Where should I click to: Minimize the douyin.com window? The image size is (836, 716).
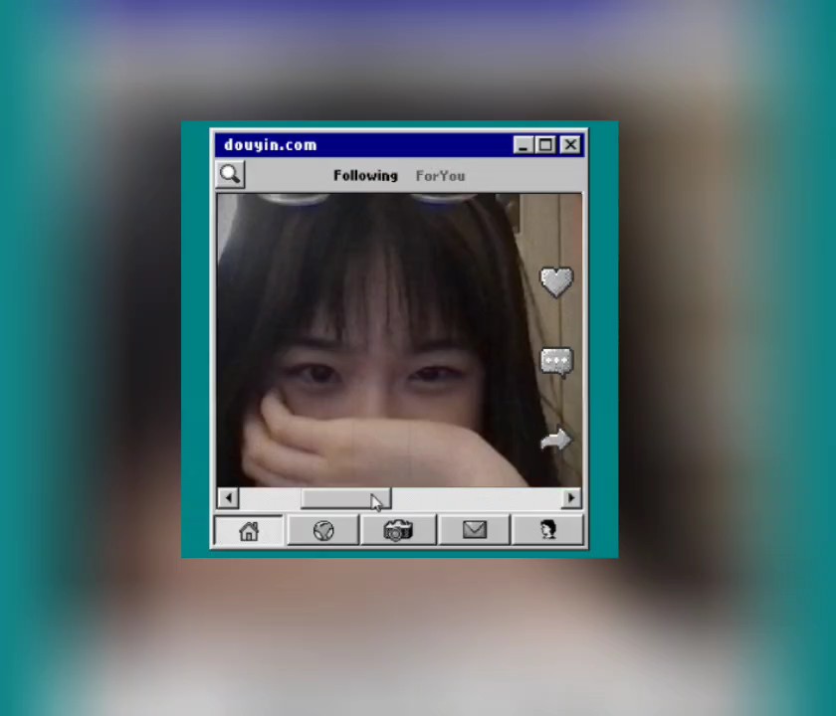tap(523, 145)
